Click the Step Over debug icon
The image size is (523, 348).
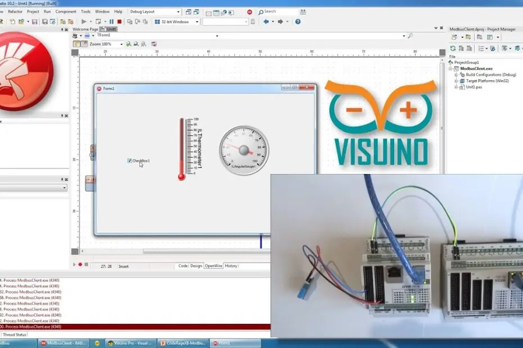pos(137,22)
